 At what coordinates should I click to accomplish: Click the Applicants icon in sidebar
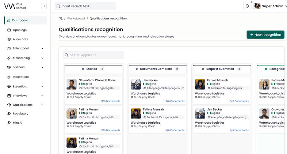click(x=9, y=39)
